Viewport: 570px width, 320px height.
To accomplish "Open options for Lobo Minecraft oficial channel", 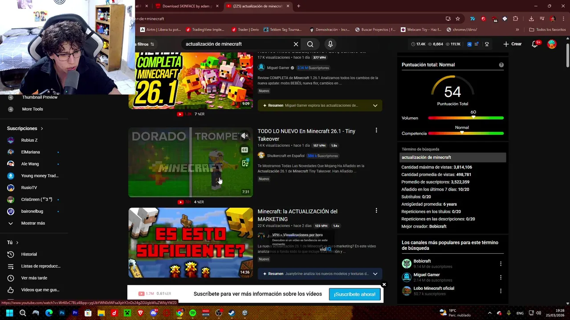I will [501, 291].
